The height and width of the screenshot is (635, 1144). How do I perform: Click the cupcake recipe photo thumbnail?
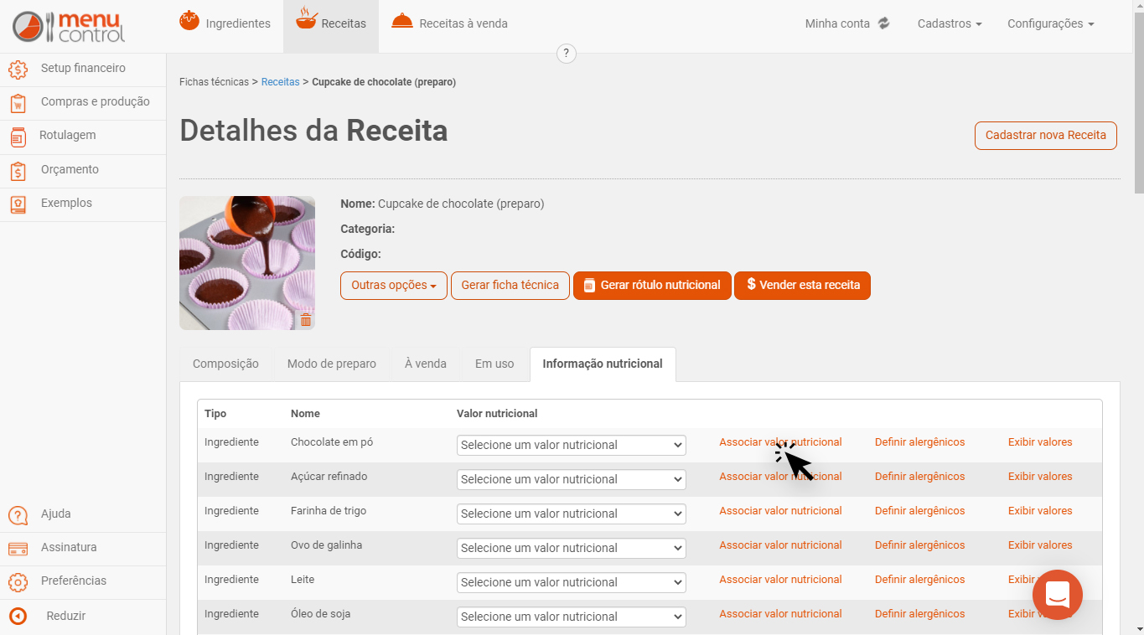(247, 263)
